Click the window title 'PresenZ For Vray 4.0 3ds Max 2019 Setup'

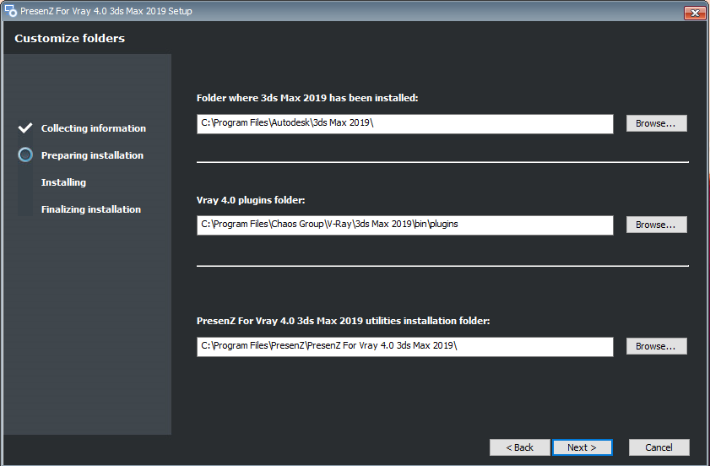pyautogui.click(x=106, y=11)
